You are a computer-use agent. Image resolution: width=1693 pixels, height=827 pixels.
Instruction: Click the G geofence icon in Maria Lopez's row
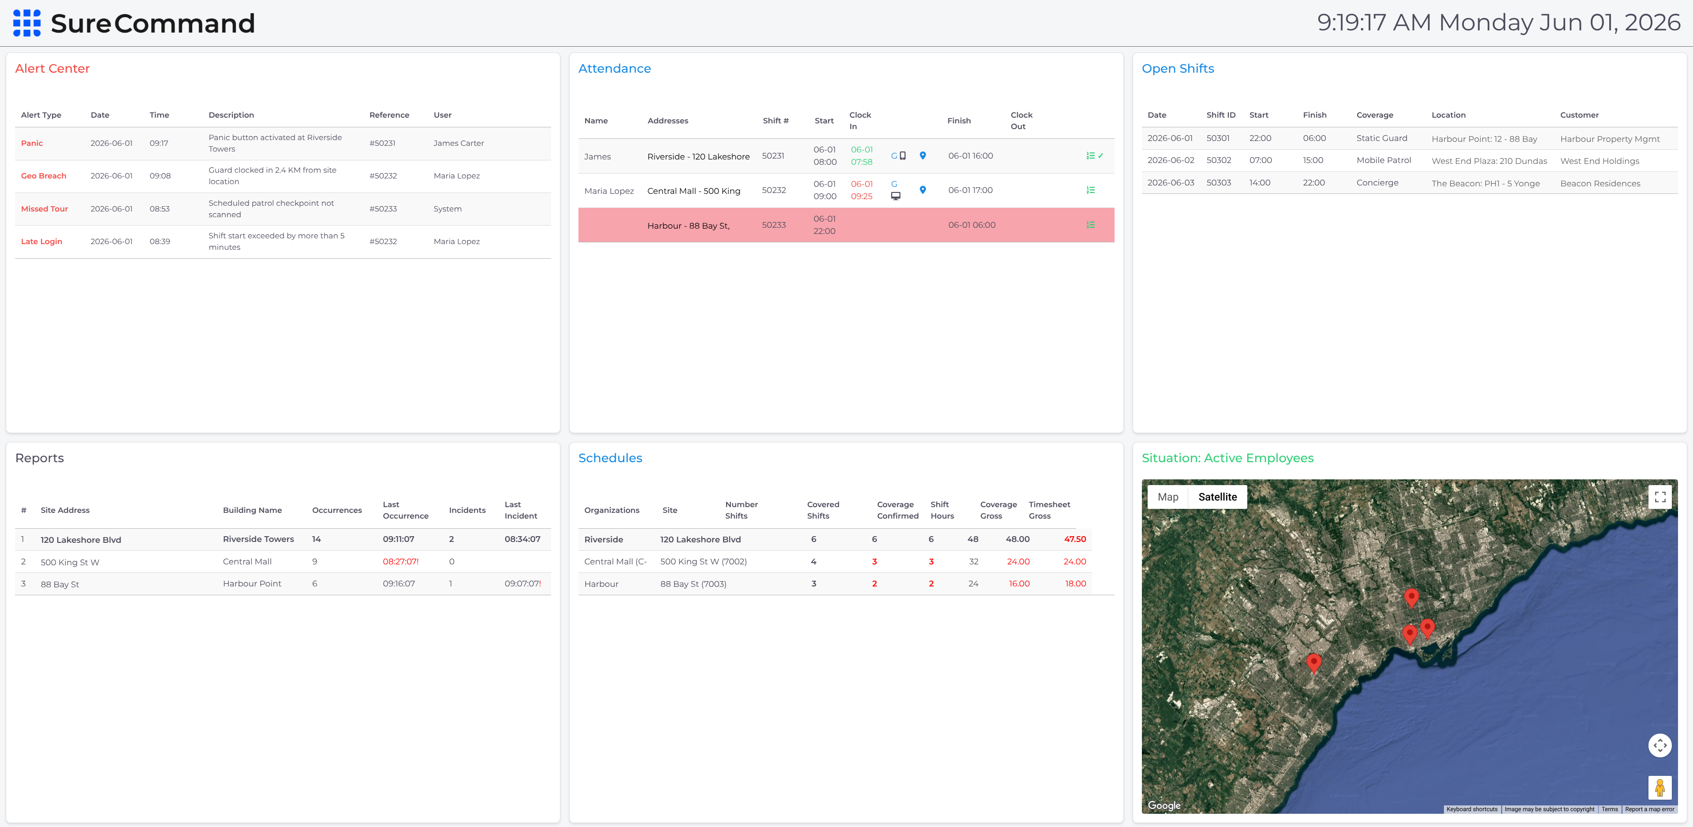(894, 184)
